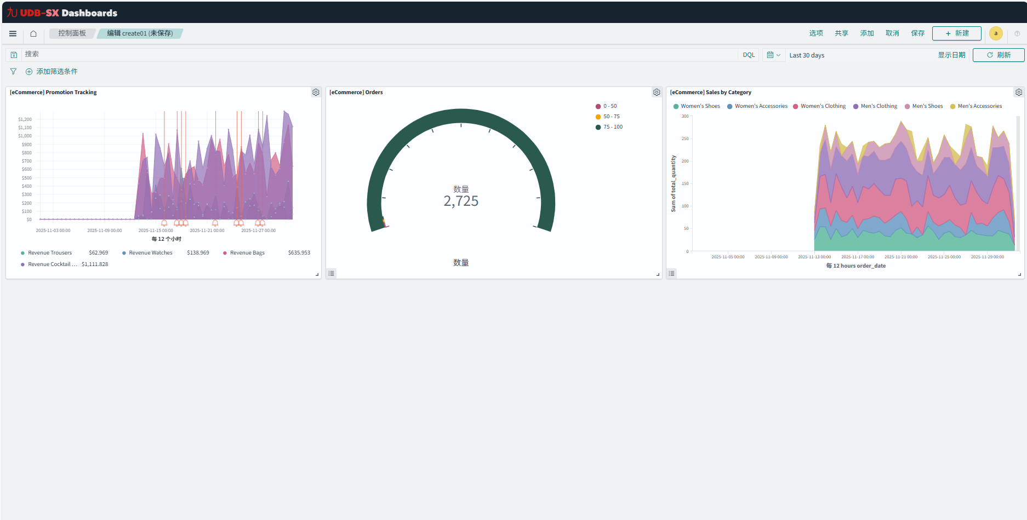Open the user avatar menu
The height and width of the screenshot is (520, 1027).
click(x=996, y=33)
